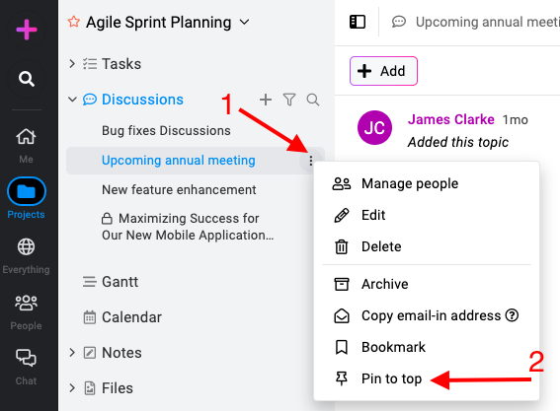Open Everything globe icon
560x411 pixels.
26,246
